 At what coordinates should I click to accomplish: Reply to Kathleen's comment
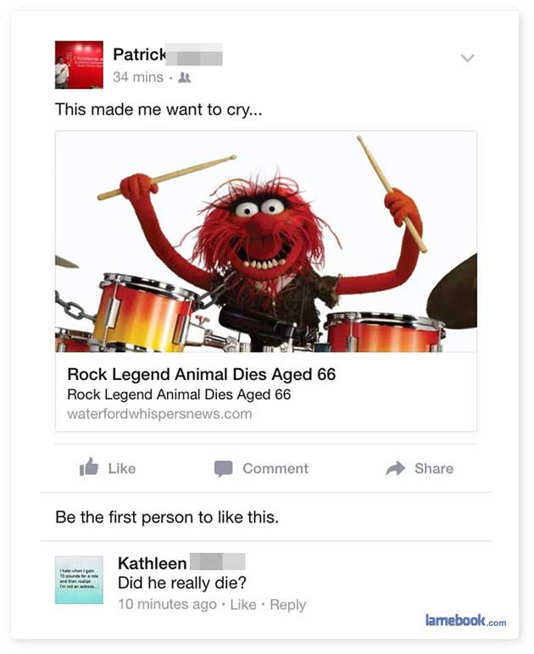pyautogui.click(x=287, y=605)
